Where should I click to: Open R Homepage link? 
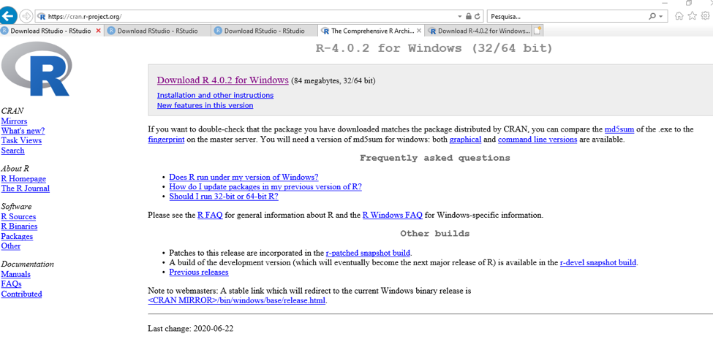point(23,178)
